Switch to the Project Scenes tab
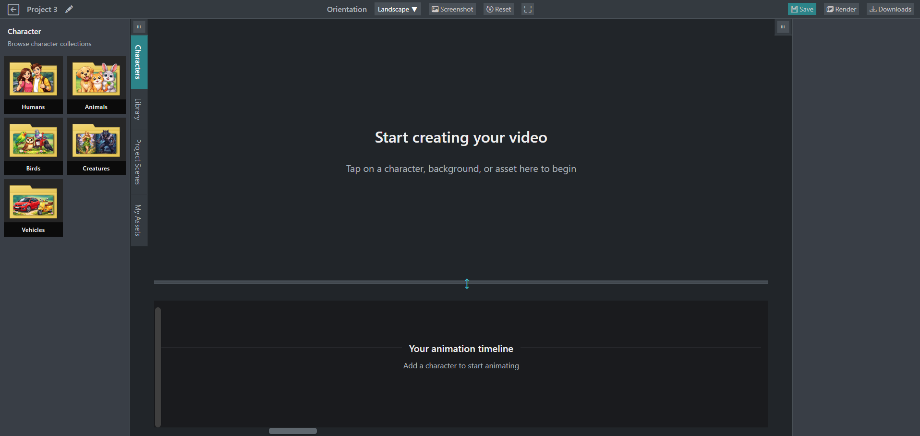This screenshot has height=436, width=920. pyautogui.click(x=139, y=162)
